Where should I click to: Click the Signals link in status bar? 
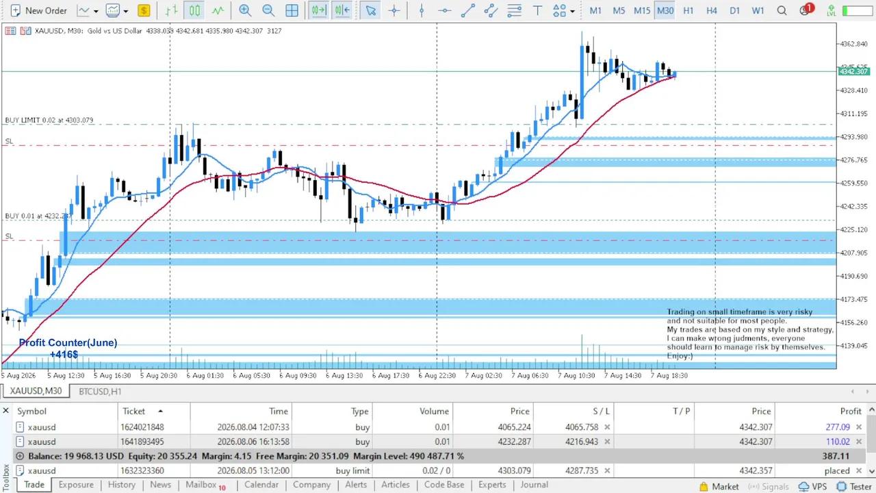pos(769,487)
